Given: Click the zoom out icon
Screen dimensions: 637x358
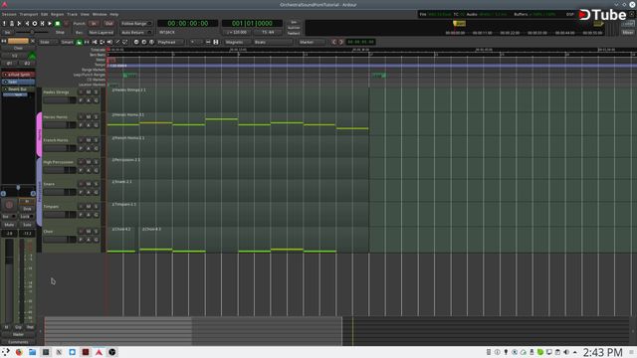Looking at the screenshot, I should click(x=136, y=42).
